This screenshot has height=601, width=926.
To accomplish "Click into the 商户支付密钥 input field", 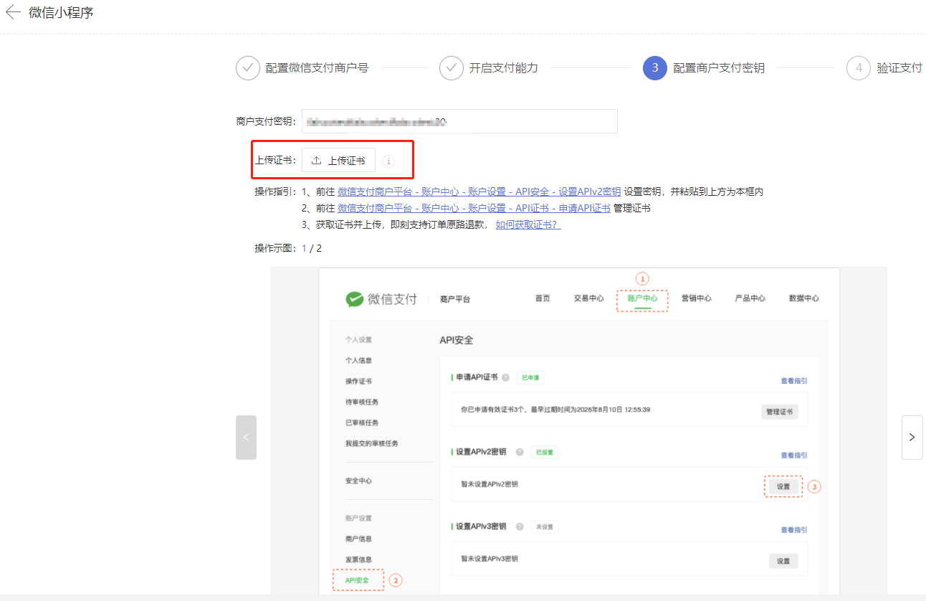I will (x=459, y=121).
